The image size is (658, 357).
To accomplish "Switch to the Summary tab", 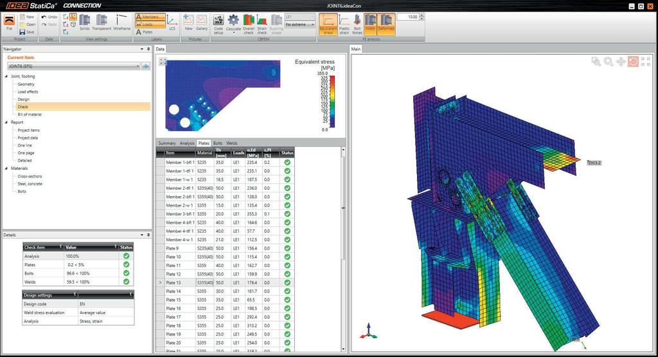I will [167, 143].
